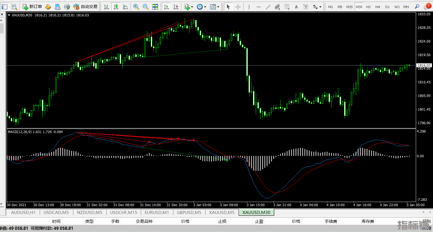Click the periodicity clock icon
The image size is (433, 232).
tap(200, 7)
